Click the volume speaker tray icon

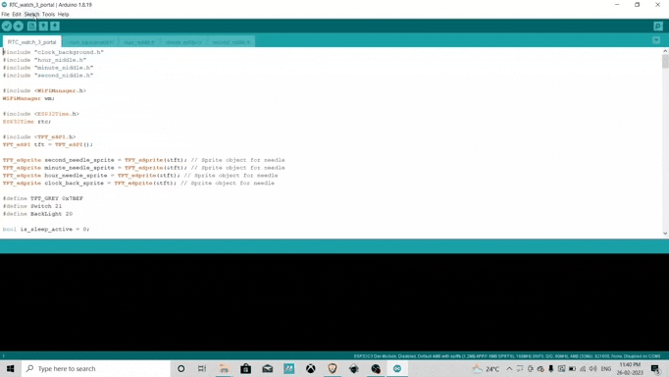(x=593, y=369)
